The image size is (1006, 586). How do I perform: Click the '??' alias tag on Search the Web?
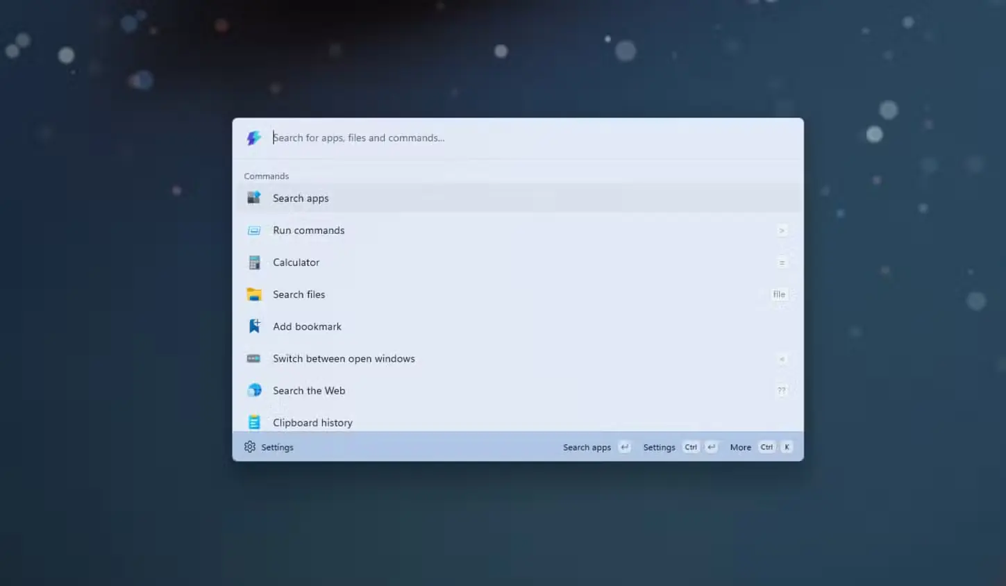pyautogui.click(x=782, y=391)
